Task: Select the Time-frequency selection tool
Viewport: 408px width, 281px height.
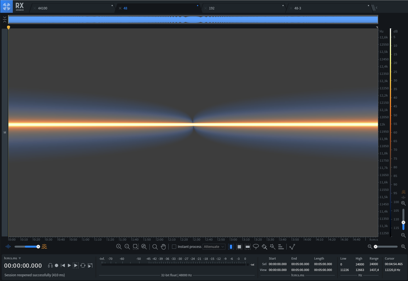Action: tap(239, 247)
